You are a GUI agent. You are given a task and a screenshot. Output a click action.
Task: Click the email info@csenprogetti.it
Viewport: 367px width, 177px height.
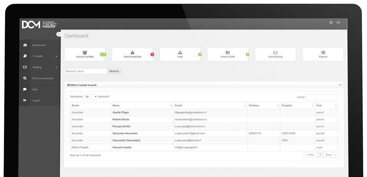(x=186, y=147)
